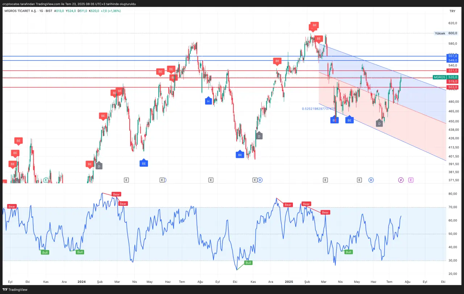Screen dimensions: 464x294
Task: Click the leftmost red Bear label on RSI
Action: (x=12, y=206)
